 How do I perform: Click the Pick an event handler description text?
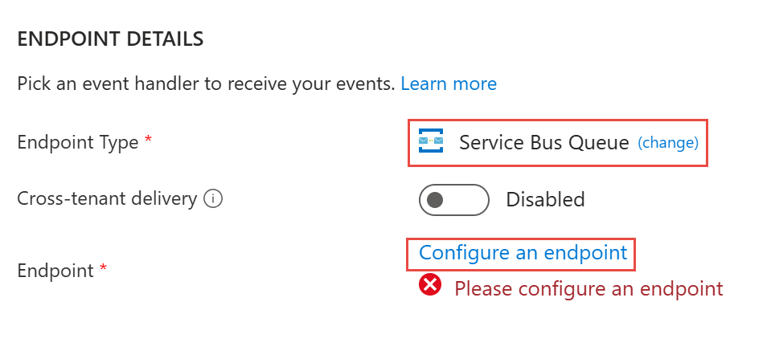tap(206, 84)
